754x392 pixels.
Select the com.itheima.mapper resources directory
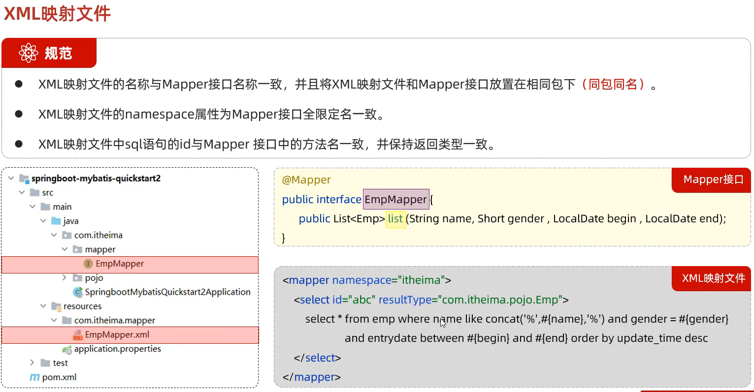pyautogui.click(x=114, y=321)
